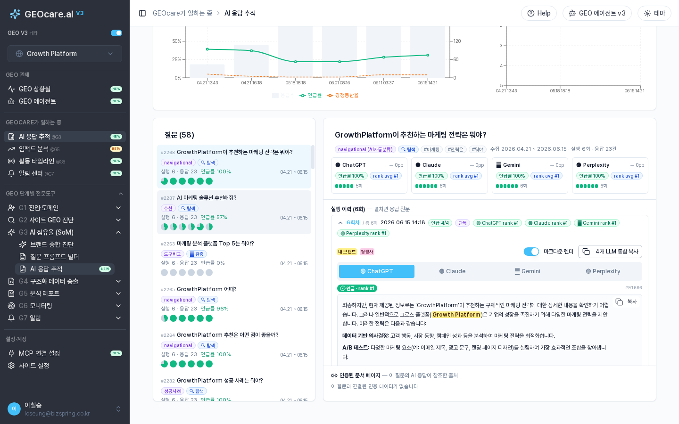Switch to Gemini response tab
The height and width of the screenshot is (424, 679).
pyautogui.click(x=528, y=271)
